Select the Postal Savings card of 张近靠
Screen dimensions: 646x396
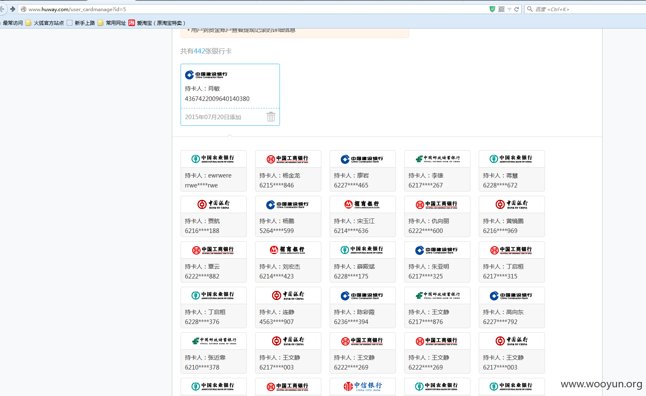pos(214,353)
